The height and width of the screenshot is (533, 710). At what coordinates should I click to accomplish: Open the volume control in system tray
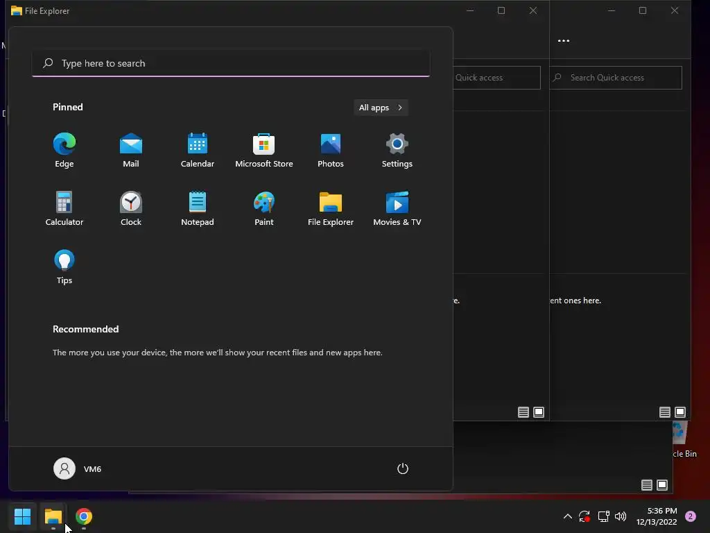click(621, 516)
